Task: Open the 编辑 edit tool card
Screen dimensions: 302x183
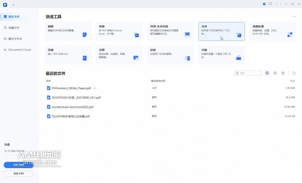Action: click(68, 31)
